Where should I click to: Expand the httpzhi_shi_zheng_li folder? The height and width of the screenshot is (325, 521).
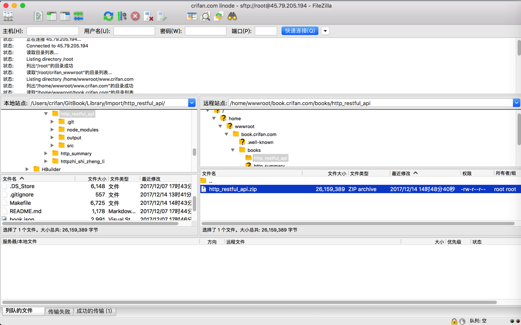pyautogui.click(x=46, y=161)
